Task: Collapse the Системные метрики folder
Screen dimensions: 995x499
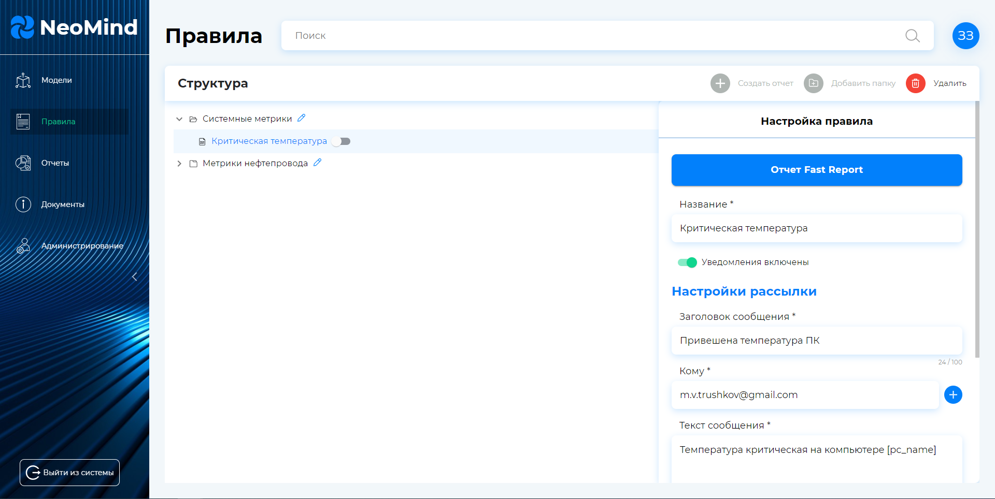Action: 179,119
